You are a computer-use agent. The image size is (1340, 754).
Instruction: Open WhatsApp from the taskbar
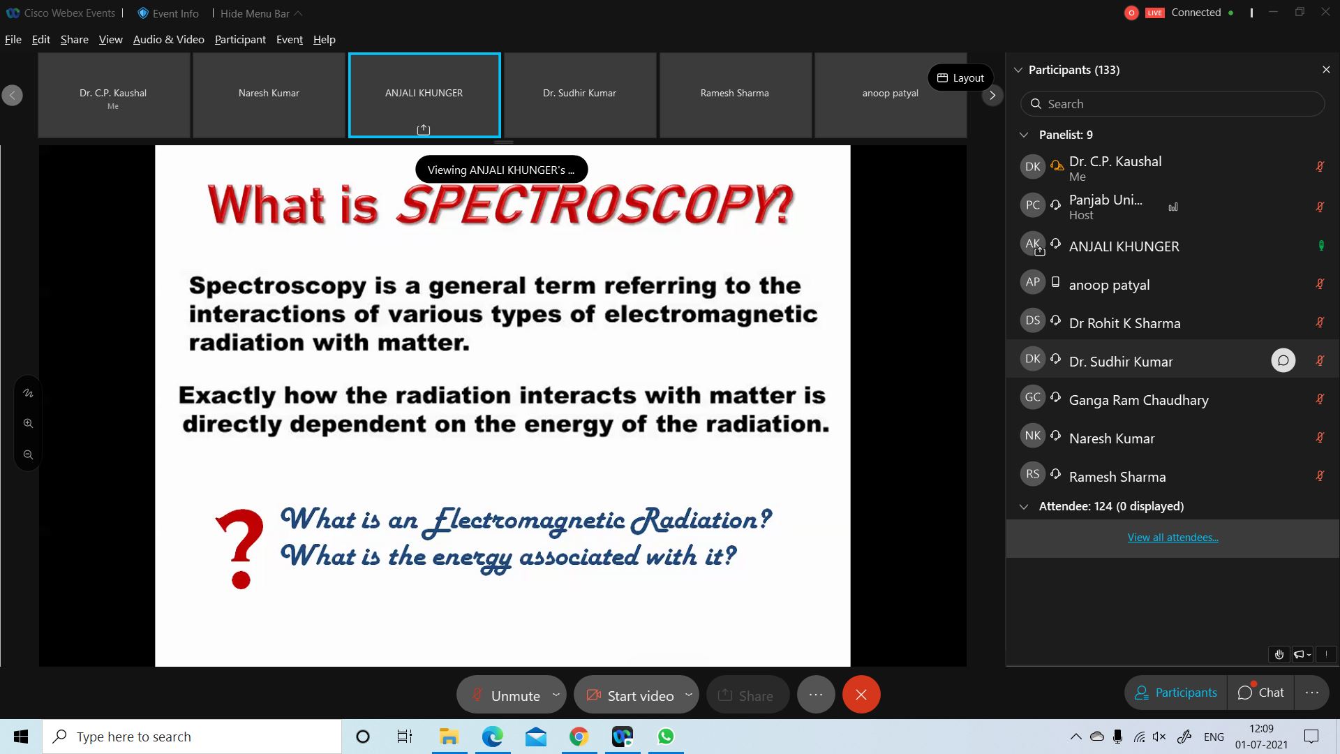tap(666, 737)
